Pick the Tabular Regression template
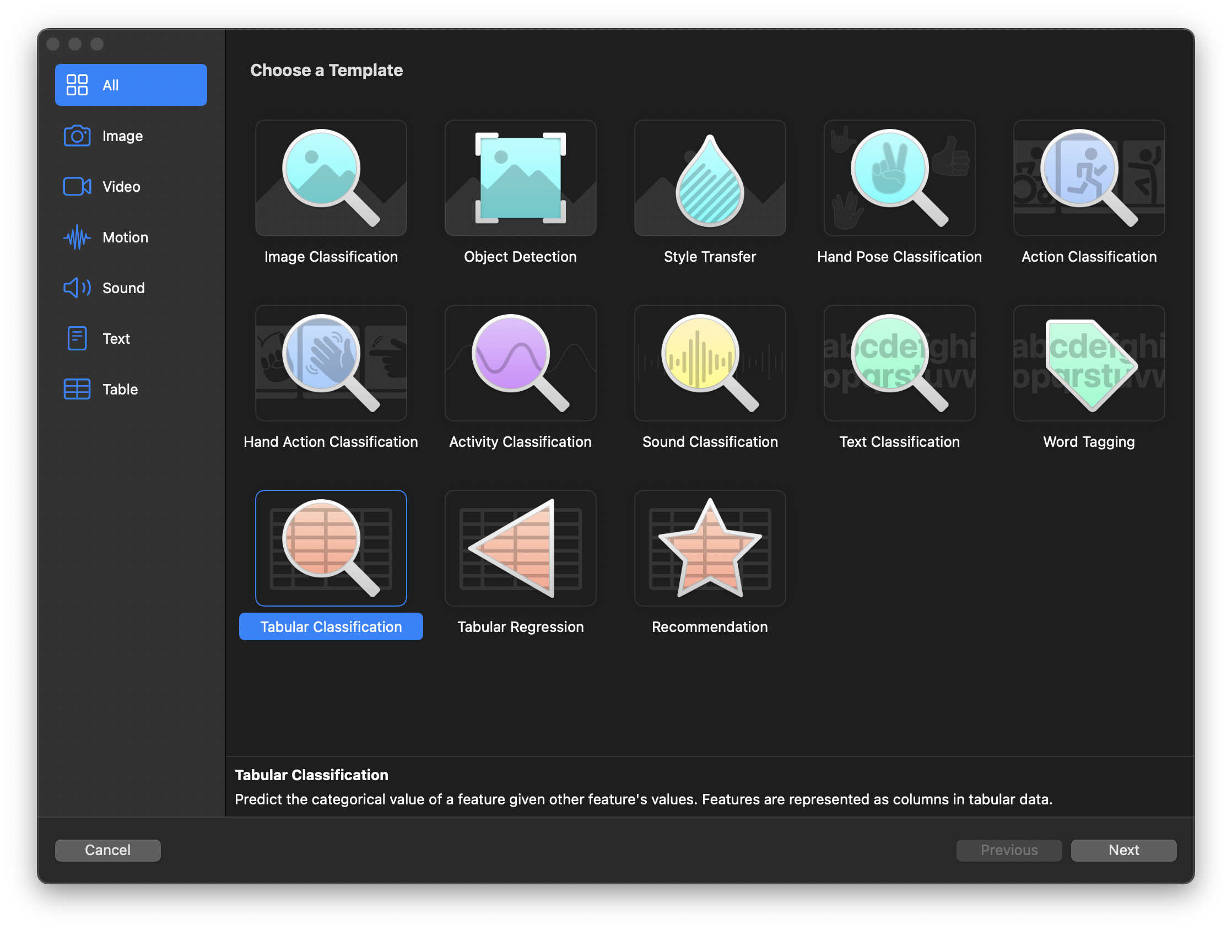 click(x=520, y=548)
